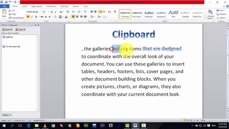The image size is (229, 129).
Task: Toggle Justify alignment
Action: (x=85, y=17)
